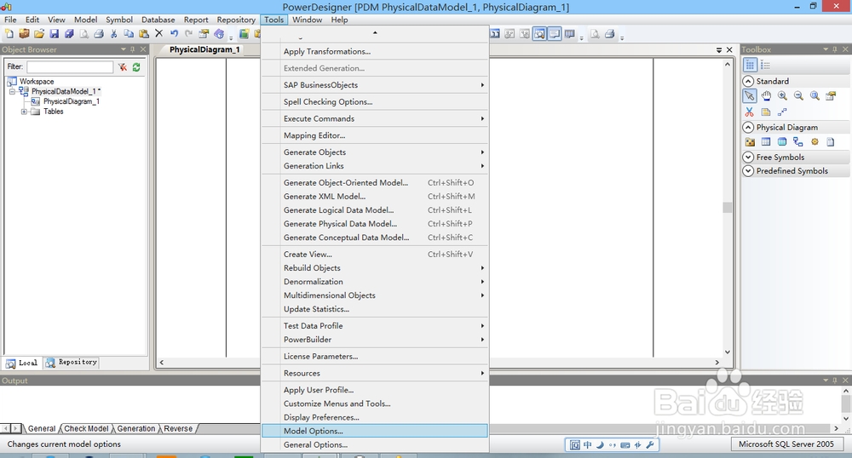Switch to the Check Model output tab
Viewport: 852px width, 458px height.
[x=86, y=429]
